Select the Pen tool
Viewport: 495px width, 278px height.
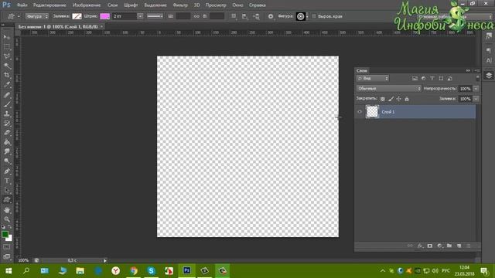(7, 171)
